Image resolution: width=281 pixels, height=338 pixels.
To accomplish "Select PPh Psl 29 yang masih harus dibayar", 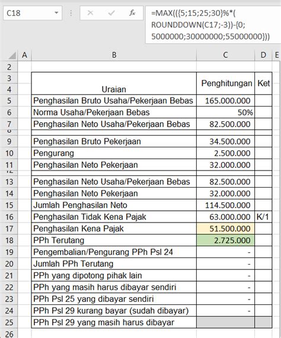I will coord(114,323).
